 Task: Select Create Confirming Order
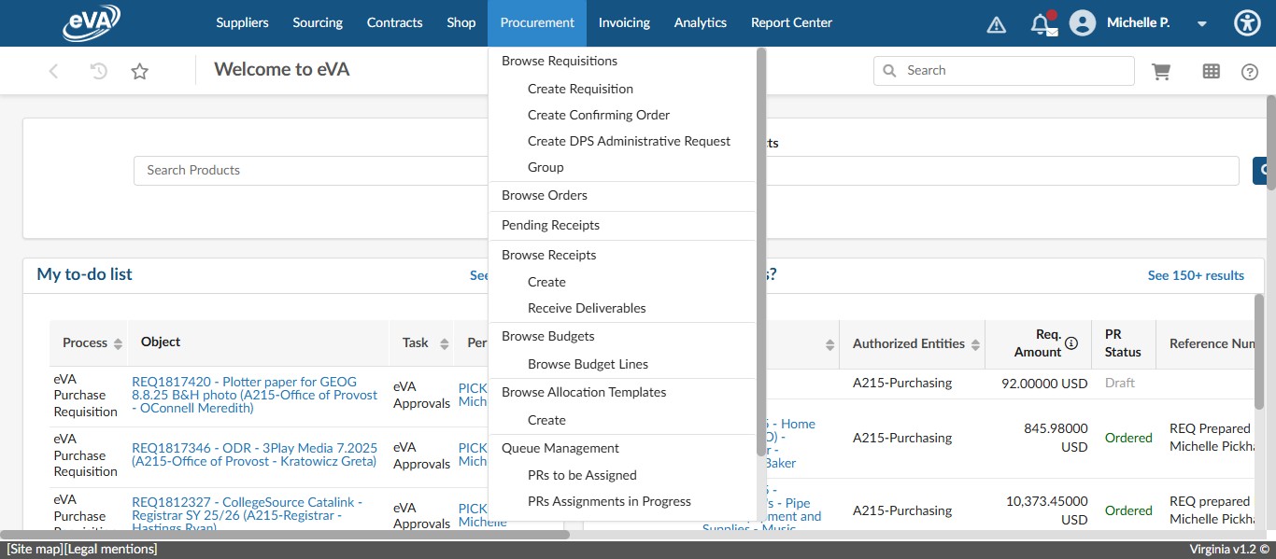pos(599,115)
